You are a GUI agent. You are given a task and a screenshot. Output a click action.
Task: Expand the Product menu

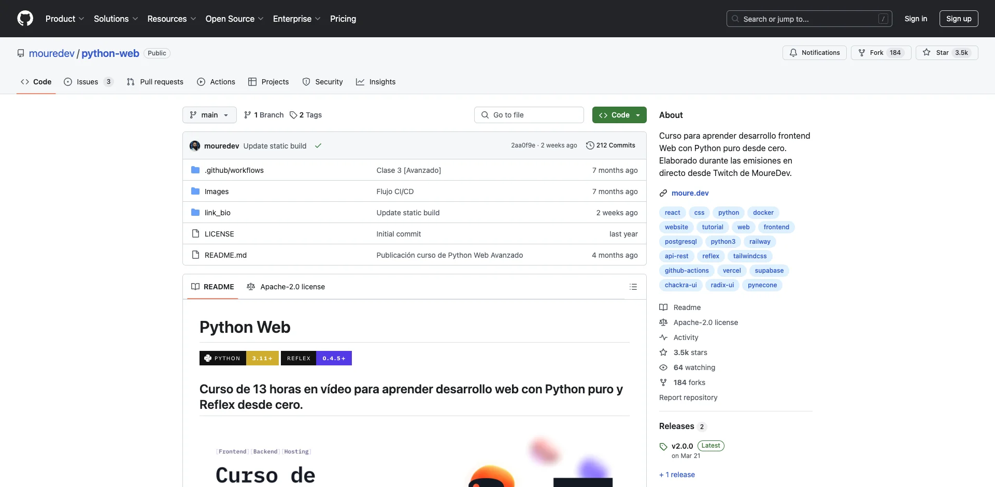65,19
